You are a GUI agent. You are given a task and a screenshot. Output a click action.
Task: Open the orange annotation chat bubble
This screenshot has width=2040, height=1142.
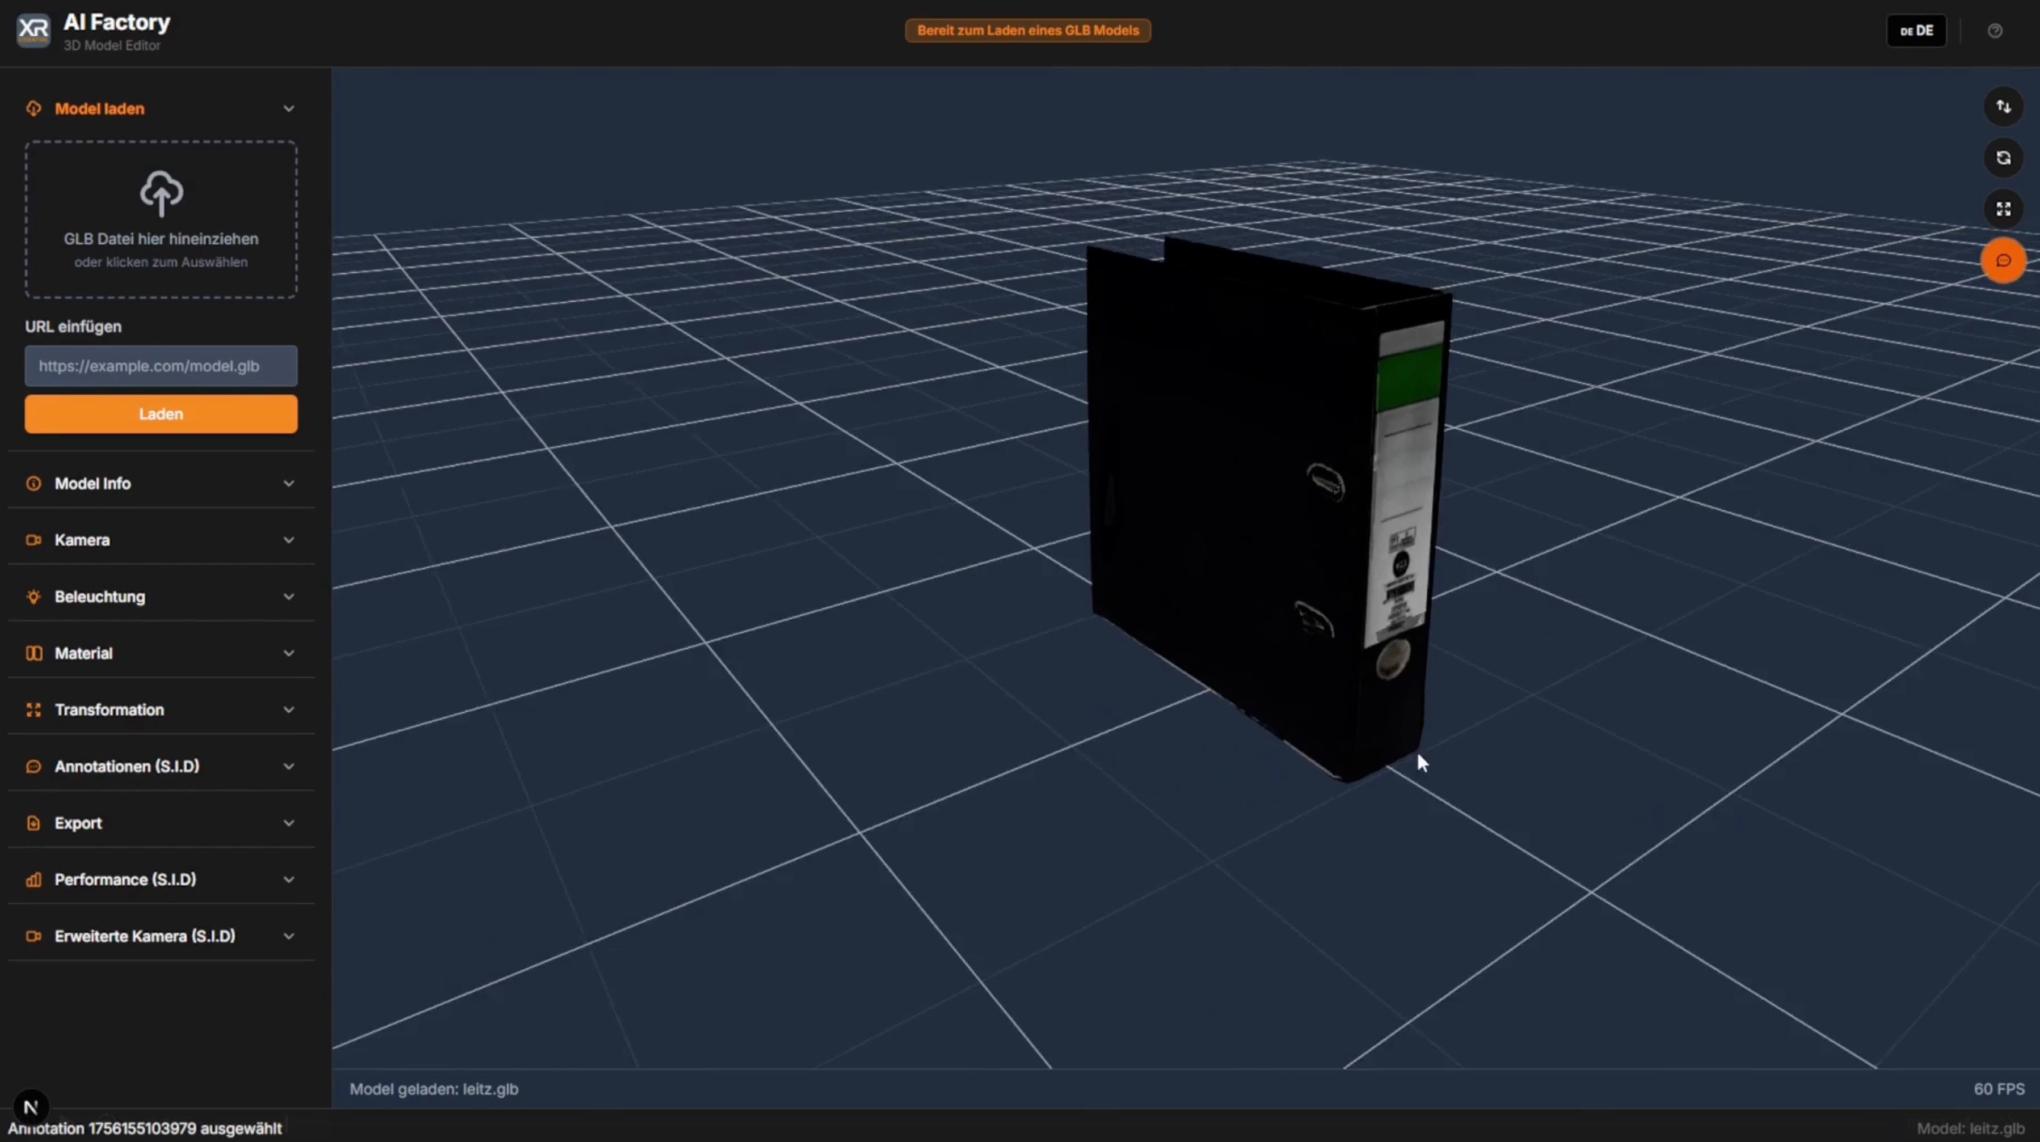(2004, 260)
